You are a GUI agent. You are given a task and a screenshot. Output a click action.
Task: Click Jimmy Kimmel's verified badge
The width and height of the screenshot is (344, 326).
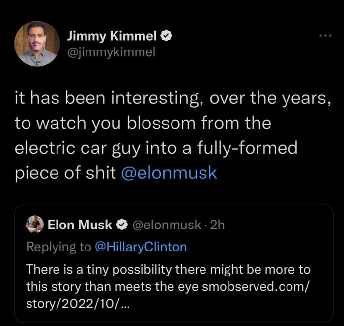(167, 36)
